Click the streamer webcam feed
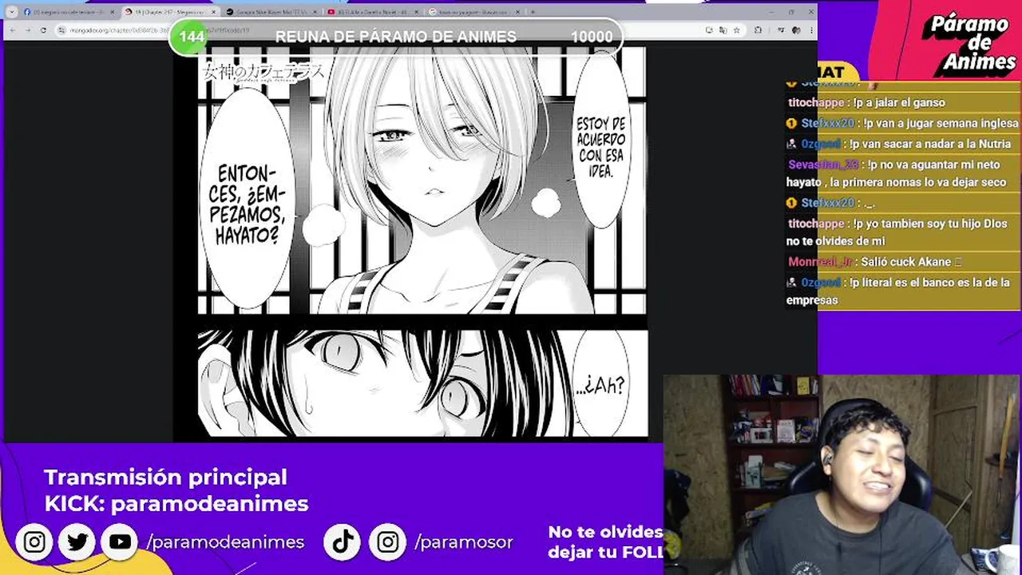Image resolution: width=1022 pixels, height=575 pixels. click(842, 474)
